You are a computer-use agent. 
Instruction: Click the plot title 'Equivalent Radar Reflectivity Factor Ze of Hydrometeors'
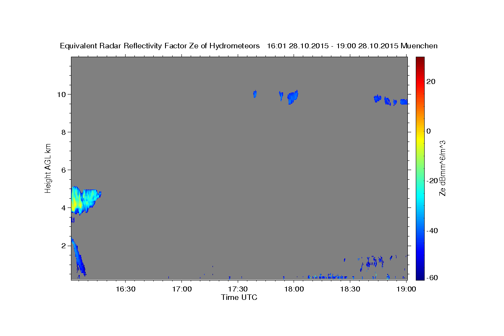[x=160, y=46]
